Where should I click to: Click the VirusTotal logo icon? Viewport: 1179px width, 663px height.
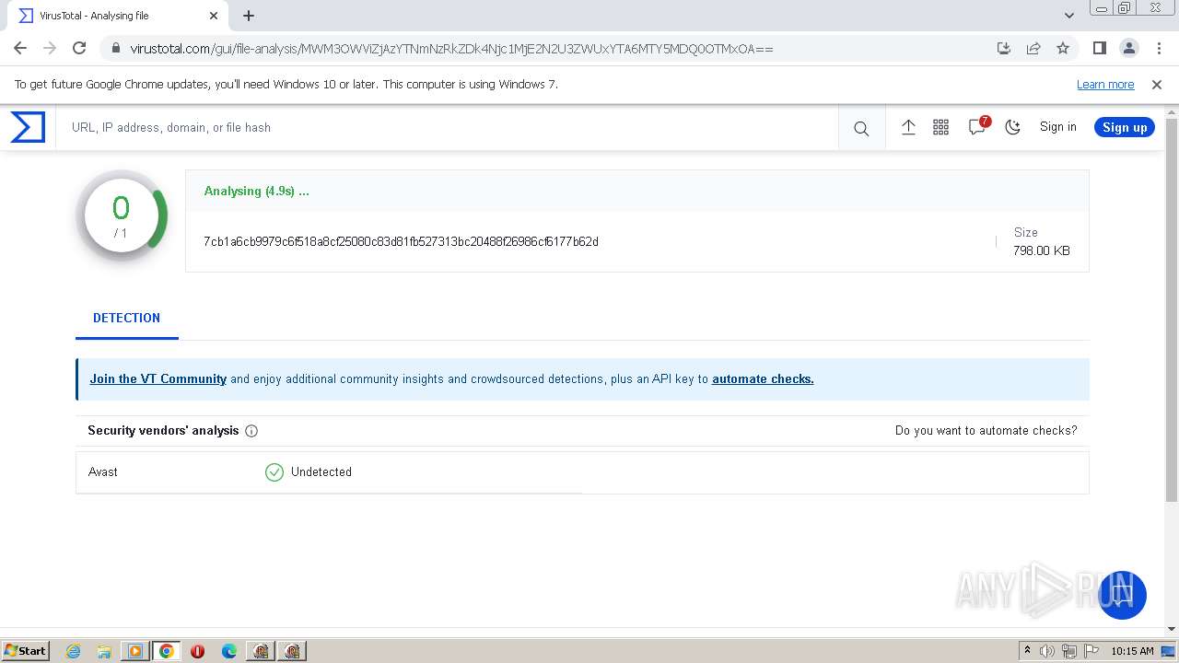(28, 127)
